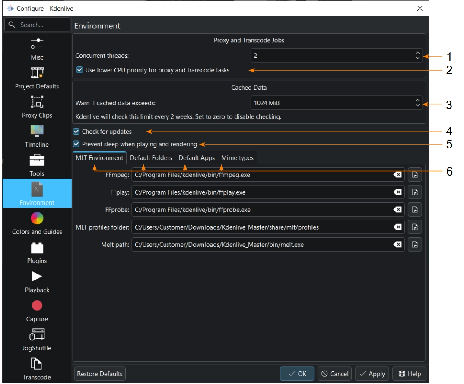Open the Mime types tab
Viewport: 464px width, 384px height.
pos(237,158)
